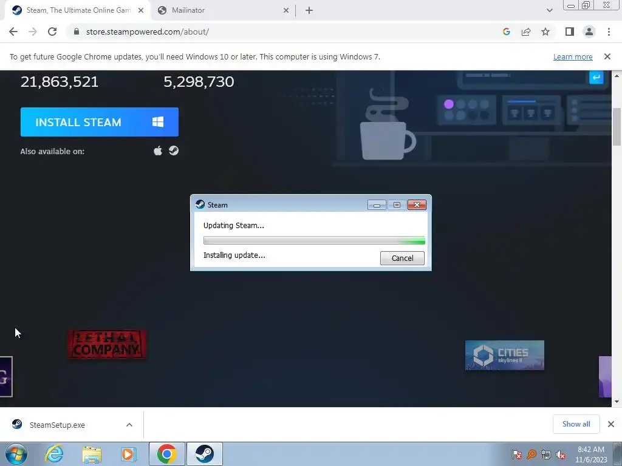Screen dimensions: 622x466
Task: Open Action Center flag tray icon
Action: (516, 454)
